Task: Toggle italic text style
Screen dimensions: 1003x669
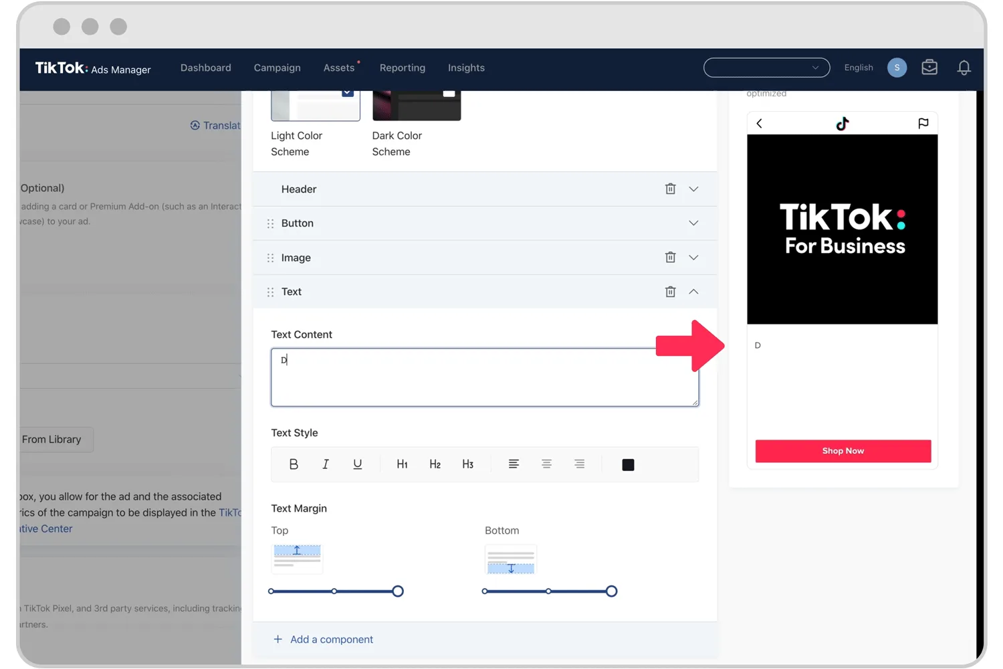Action: 326,464
